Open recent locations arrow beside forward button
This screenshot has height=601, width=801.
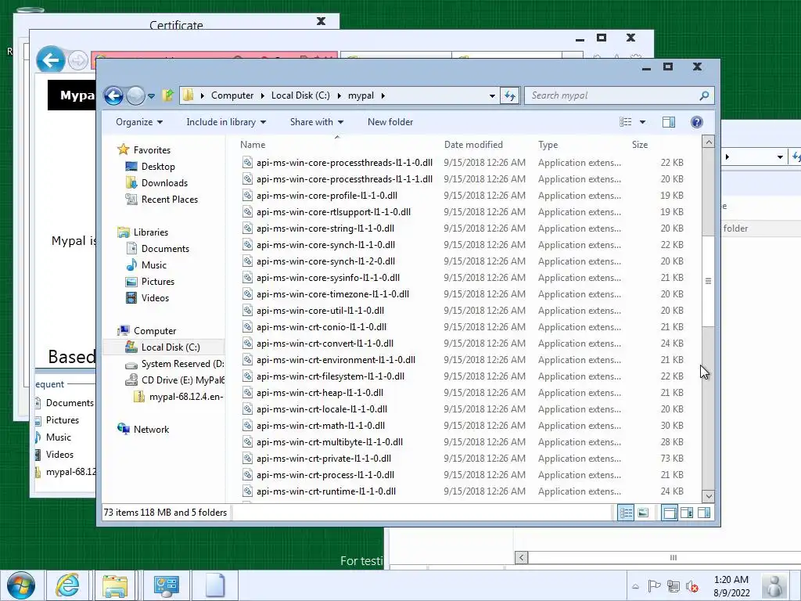[x=151, y=95]
